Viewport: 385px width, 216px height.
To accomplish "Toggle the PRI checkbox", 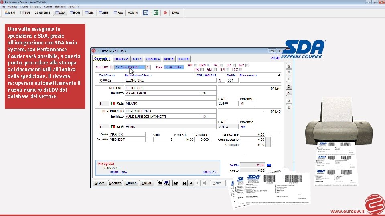I will pos(202,70).
